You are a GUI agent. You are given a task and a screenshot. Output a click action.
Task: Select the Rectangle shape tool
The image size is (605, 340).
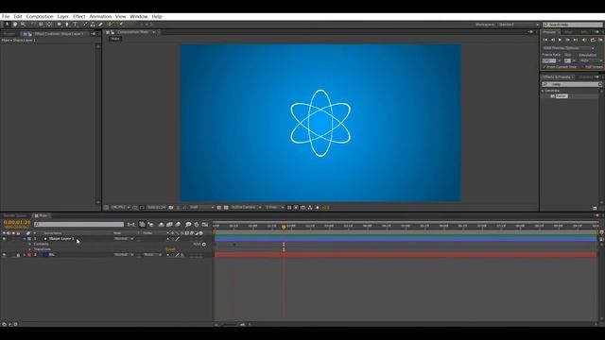tap(59, 25)
